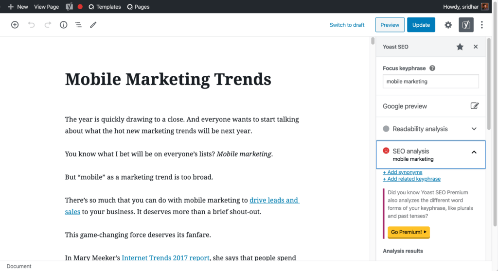Open block navigation list icon
This screenshot has height=271, width=498.
click(78, 25)
